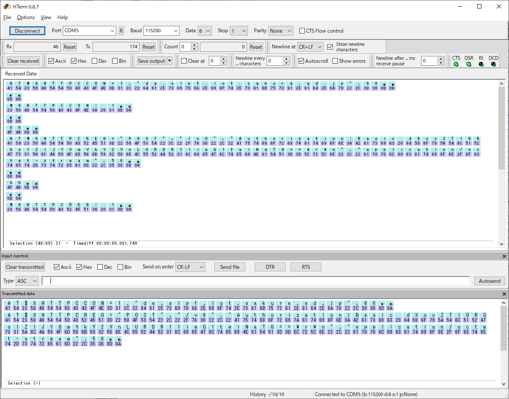
Task: Toggle the Autoscroll checkbox
Action: 301,61
